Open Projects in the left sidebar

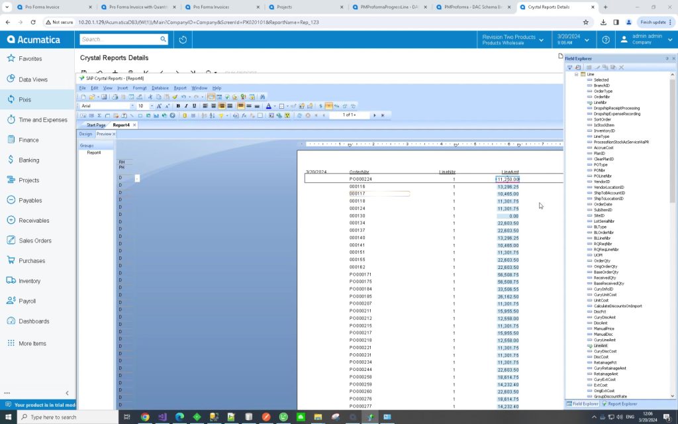(28, 180)
